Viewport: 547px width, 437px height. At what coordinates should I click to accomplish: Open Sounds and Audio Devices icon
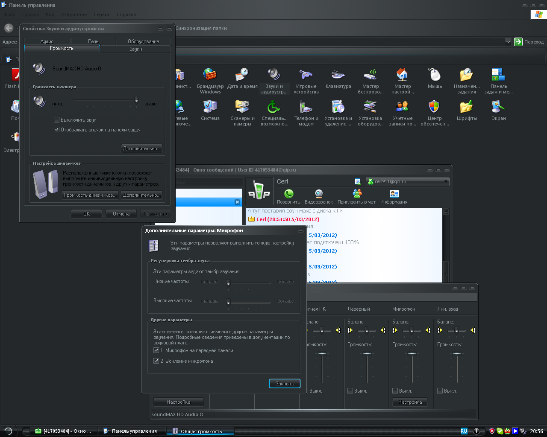pyautogui.click(x=274, y=81)
